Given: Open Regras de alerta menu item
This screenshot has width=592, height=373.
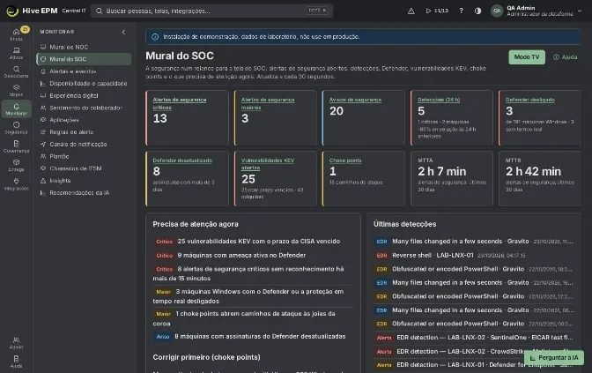Looking at the screenshot, I should 84,132.
